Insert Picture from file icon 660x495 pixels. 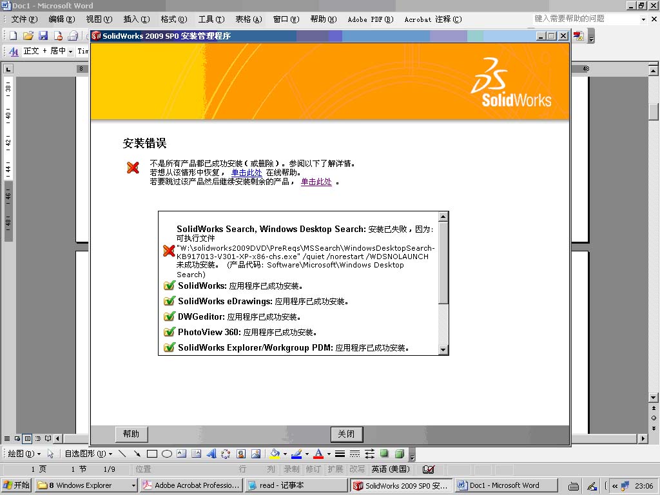[255, 454]
